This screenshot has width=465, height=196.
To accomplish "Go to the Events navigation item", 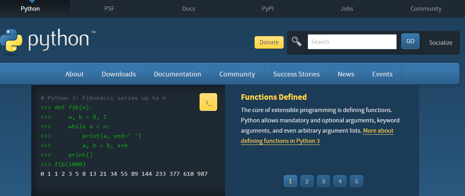I will point(382,74).
